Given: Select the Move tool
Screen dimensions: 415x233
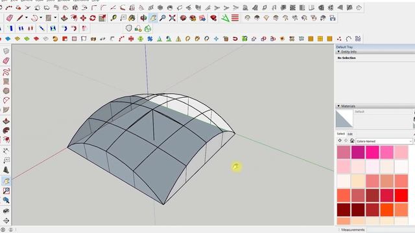Looking at the screenshot, I should pos(83,18).
